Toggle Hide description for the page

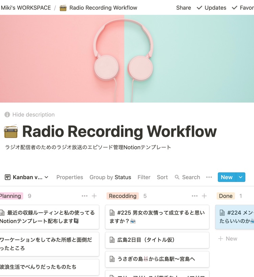click(x=33, y=114)
